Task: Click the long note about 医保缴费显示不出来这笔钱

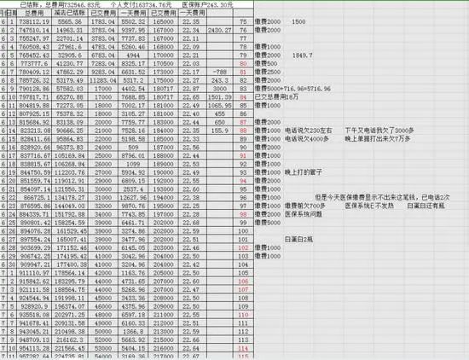Action: [382, 198]
